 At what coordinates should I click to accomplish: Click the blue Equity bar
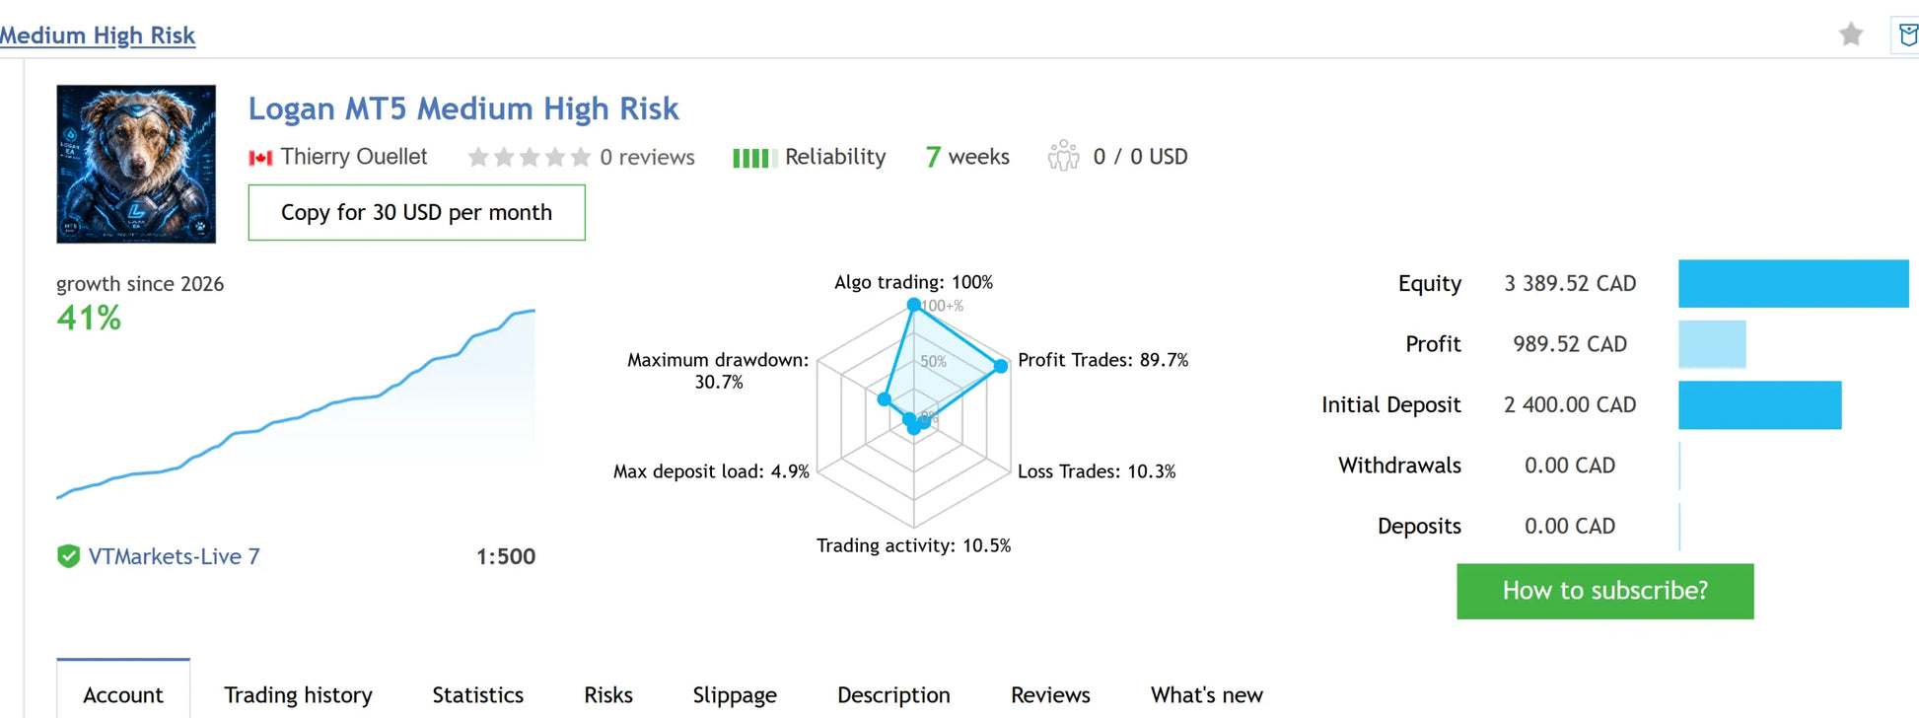pos(1793,283)
